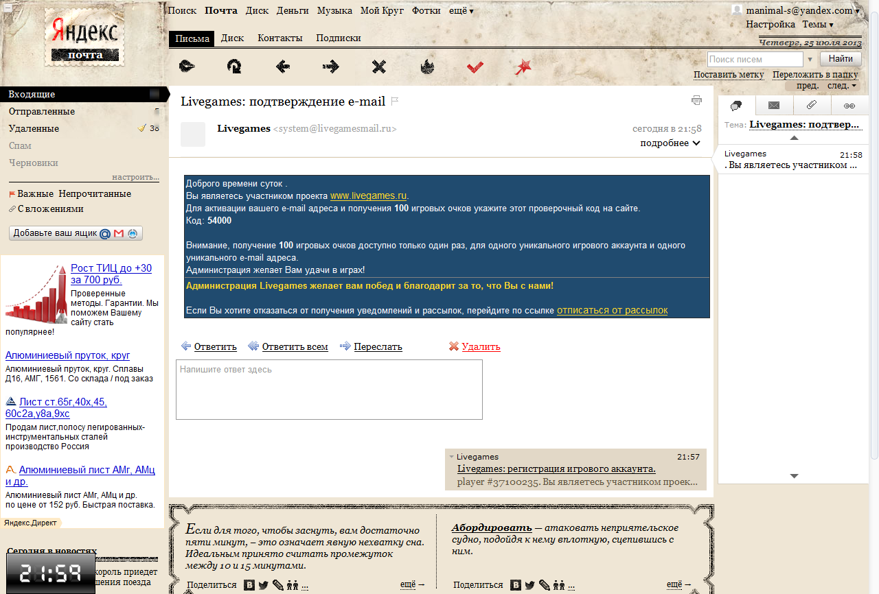Click the Gmail icon in add mailbox button

[119, 233]
